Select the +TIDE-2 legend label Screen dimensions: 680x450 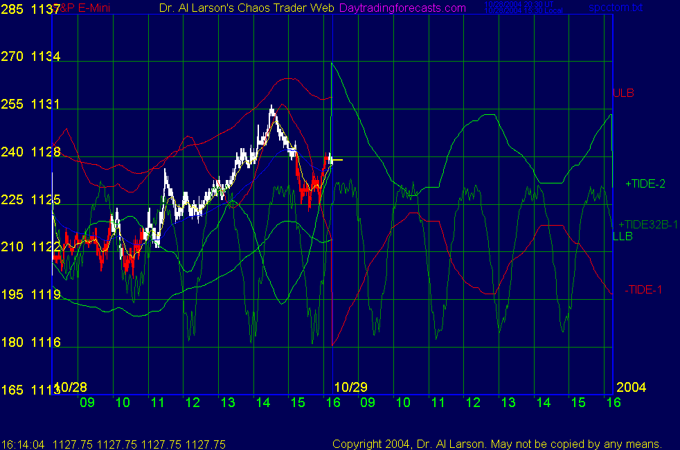coord(645,184)
